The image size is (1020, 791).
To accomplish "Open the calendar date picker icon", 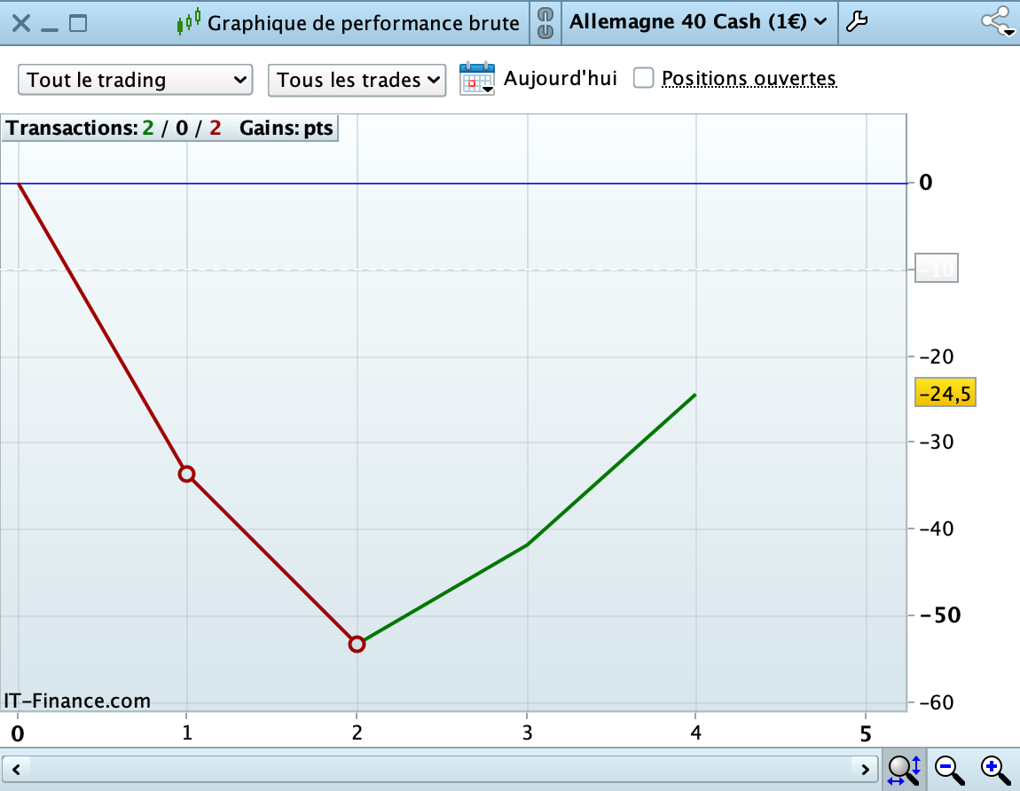I will tap(477, 79).
